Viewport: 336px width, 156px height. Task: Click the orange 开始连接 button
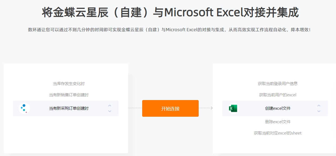point(170,108)
